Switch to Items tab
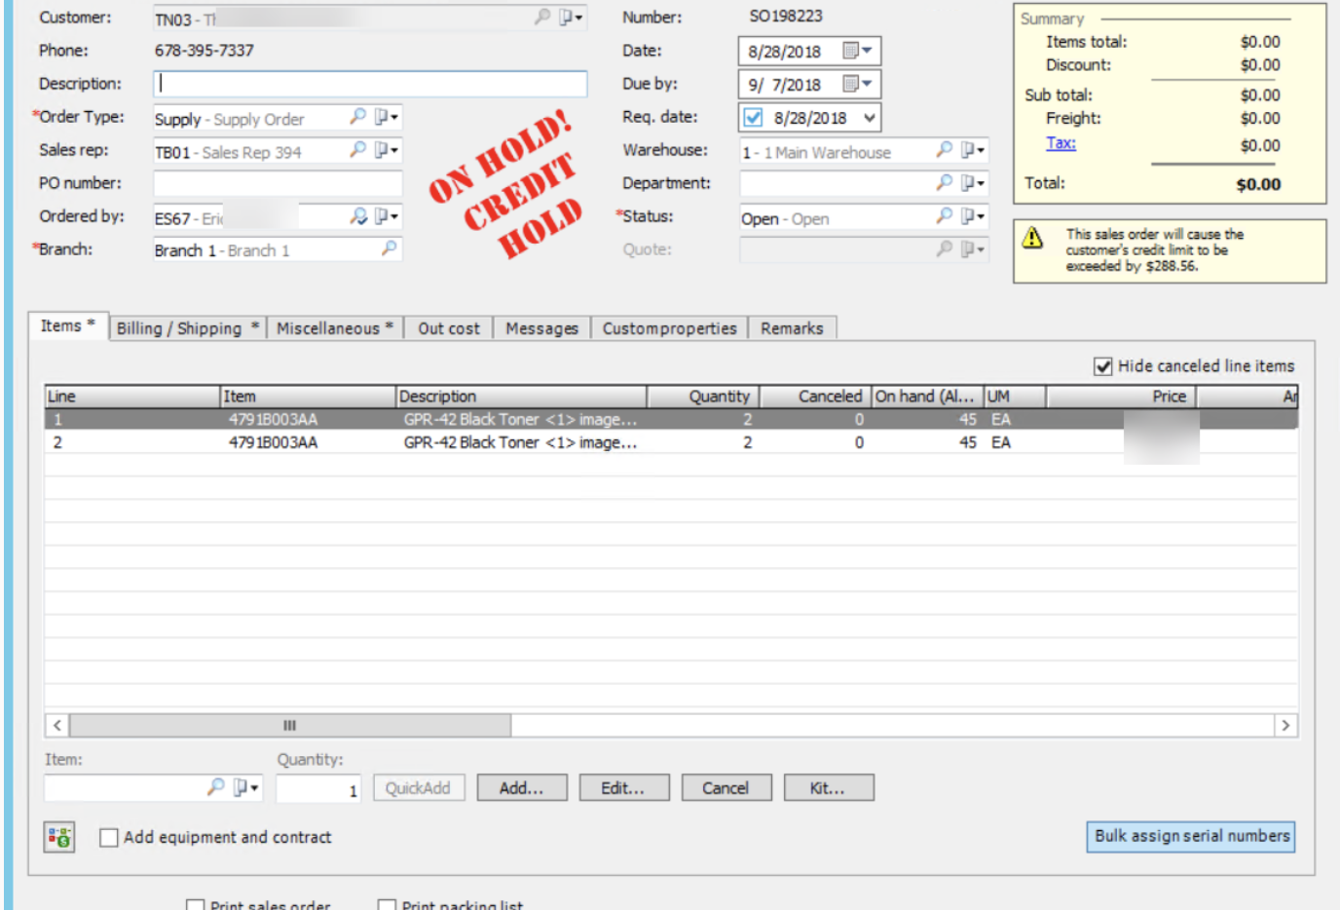This screenshot has height=910, width=1340. pos(67,326)
